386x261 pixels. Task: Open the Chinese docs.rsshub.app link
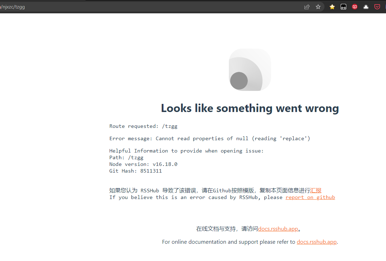[278, 229]
